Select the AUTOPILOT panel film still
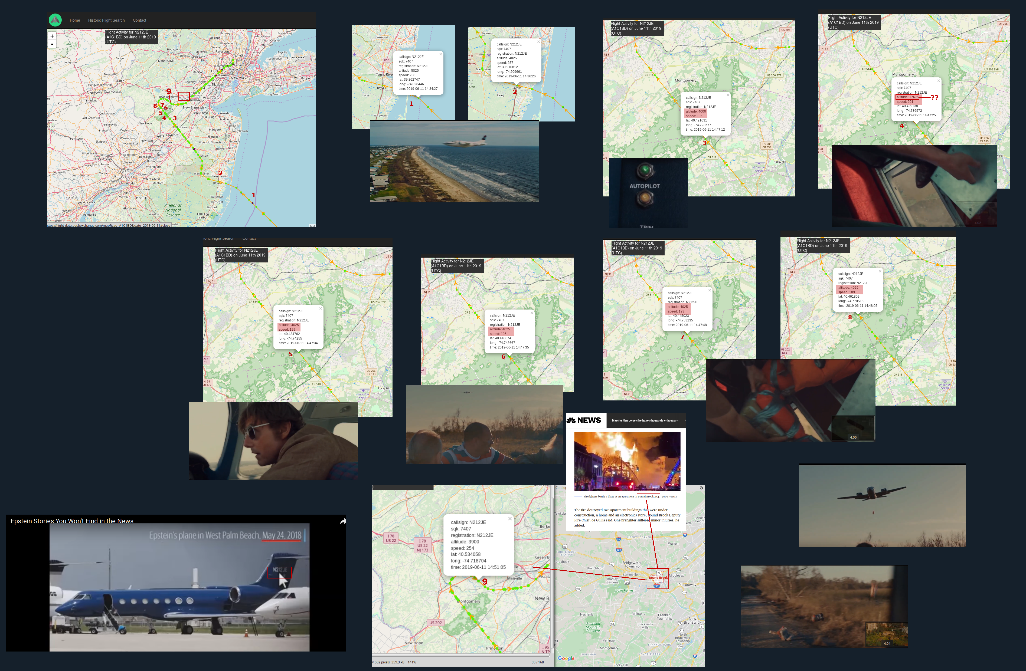The height and width of the screenshot is (671, 1026). pos(648,193)
